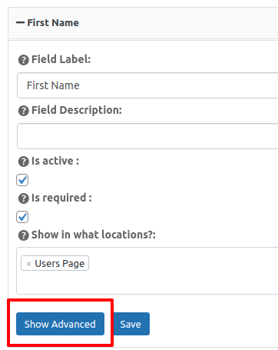Click help icon next to Is required
The image size is (278, 350).
coord(24,198)
